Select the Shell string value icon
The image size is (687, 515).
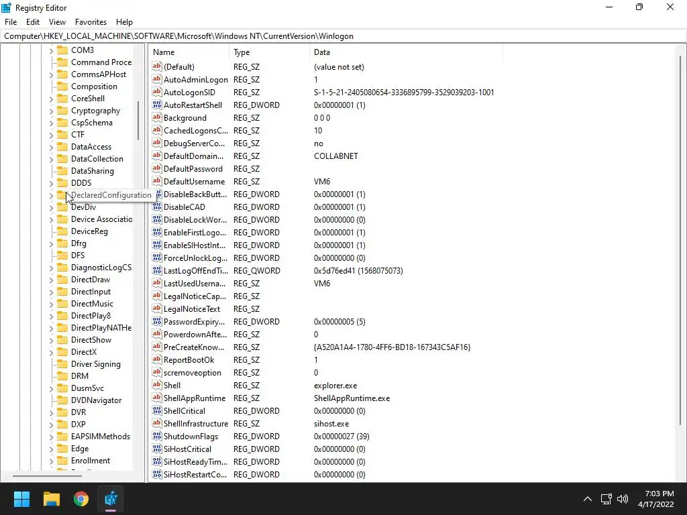pyautogui.click(x=157, y=385)
